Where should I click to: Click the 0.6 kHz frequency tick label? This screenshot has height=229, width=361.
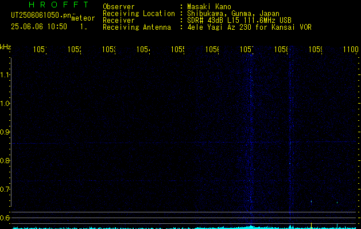[5, 218]
